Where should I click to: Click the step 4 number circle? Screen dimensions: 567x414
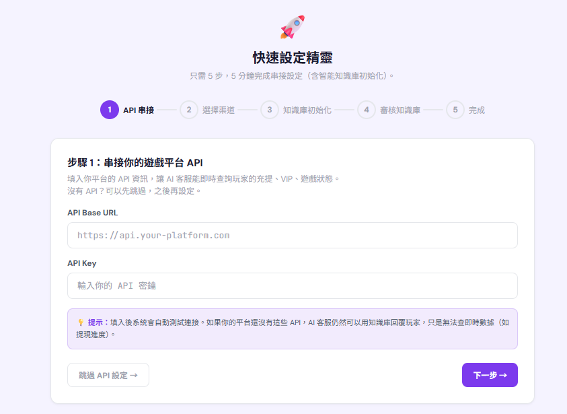pyautogui.click(x=367, y=110)
